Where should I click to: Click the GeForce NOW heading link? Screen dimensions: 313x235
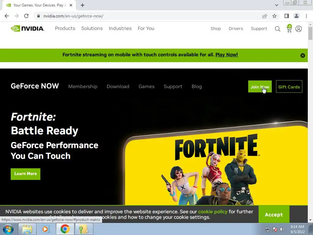click(35, 86)
